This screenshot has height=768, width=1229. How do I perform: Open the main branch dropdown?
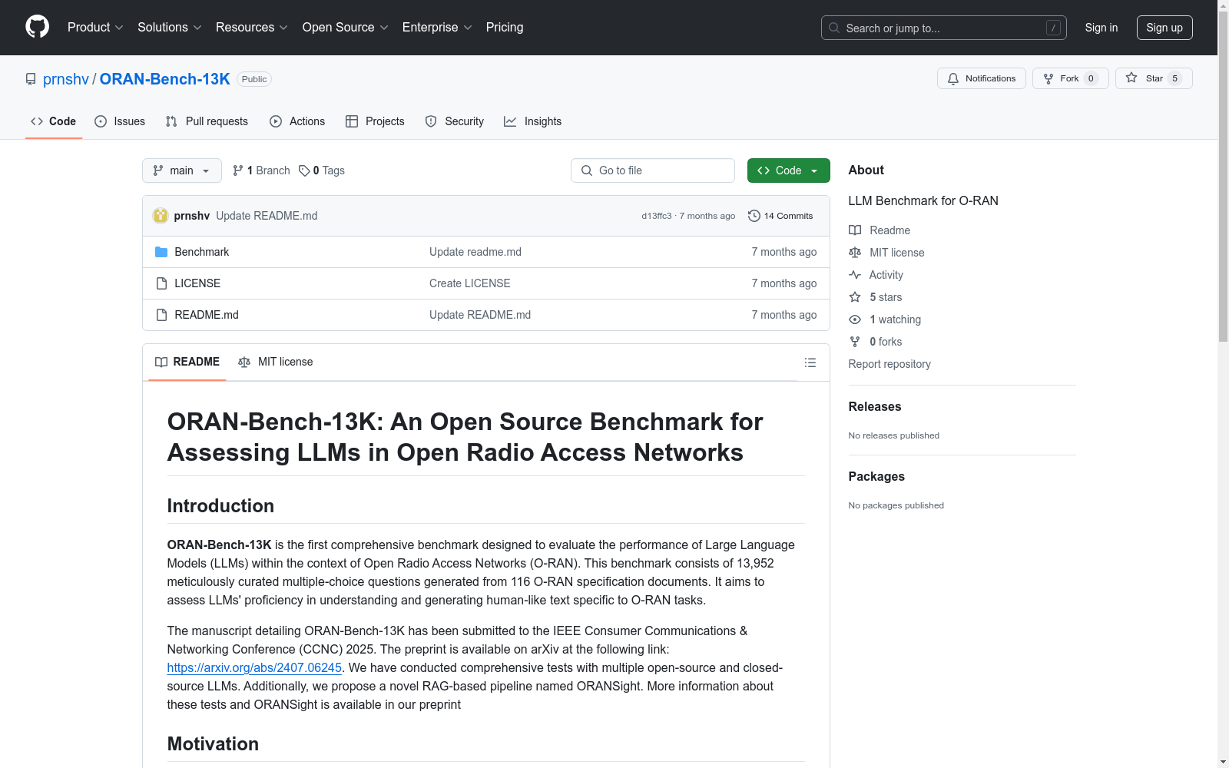tap(182, 170)
